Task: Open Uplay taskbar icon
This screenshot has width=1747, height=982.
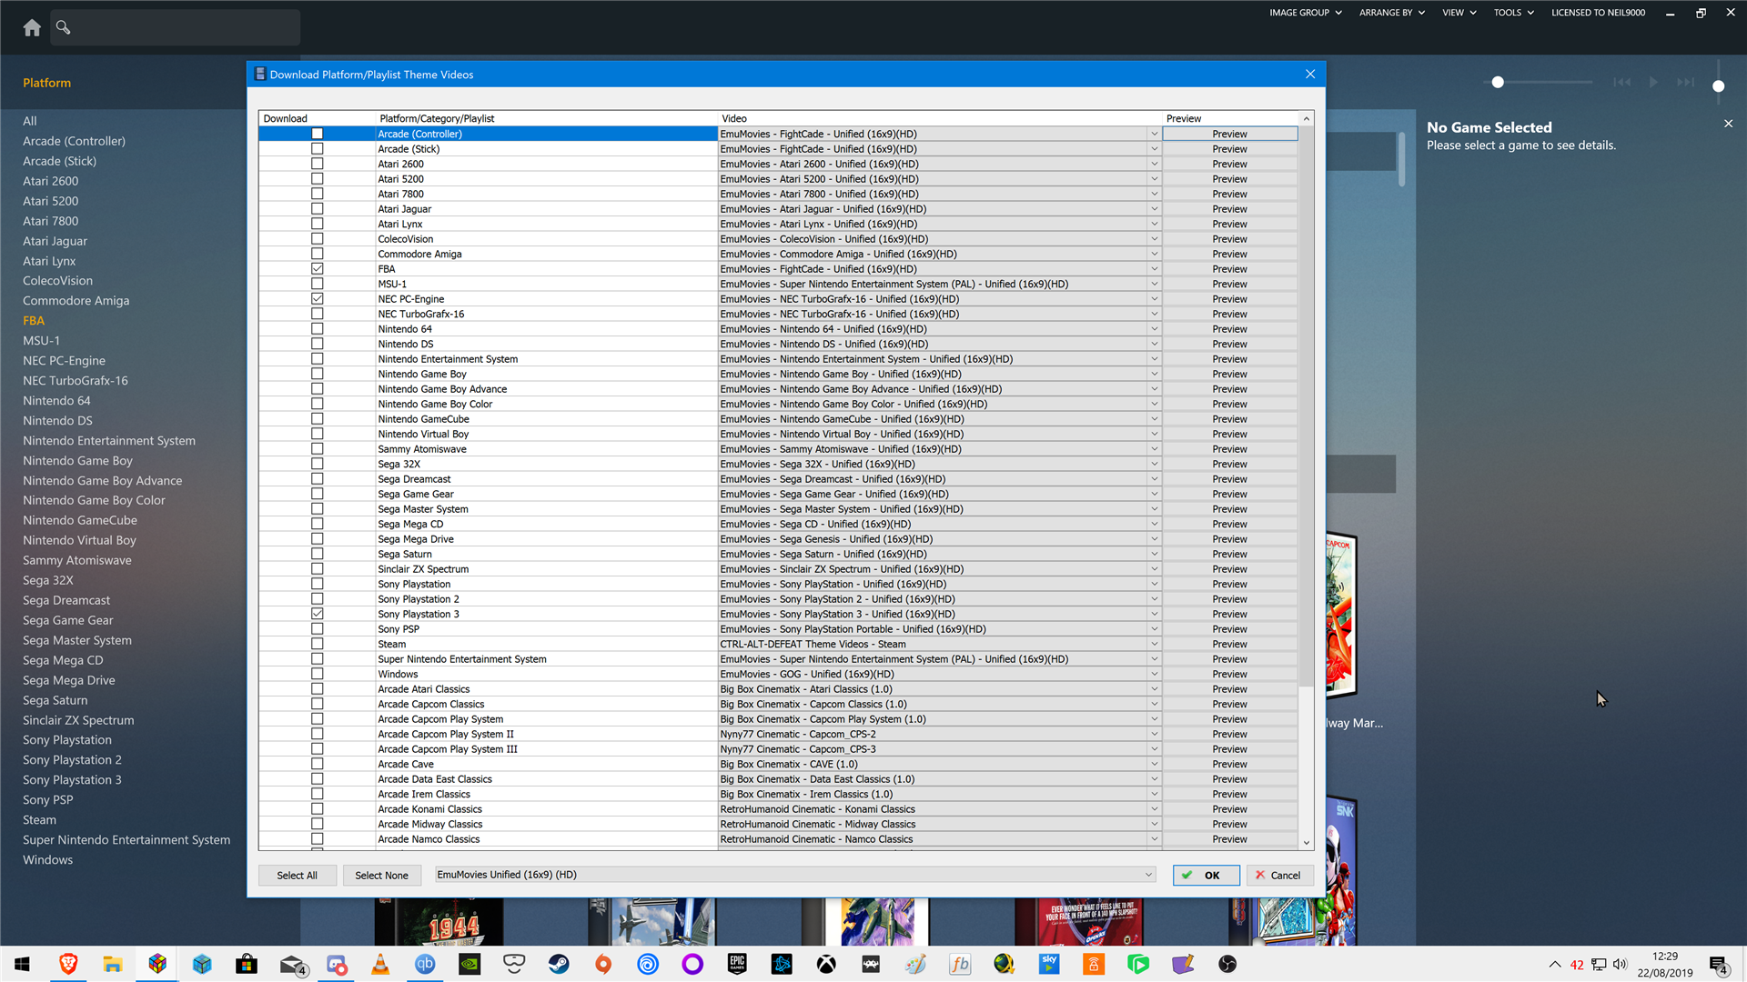Action: (x=648, y=964)
